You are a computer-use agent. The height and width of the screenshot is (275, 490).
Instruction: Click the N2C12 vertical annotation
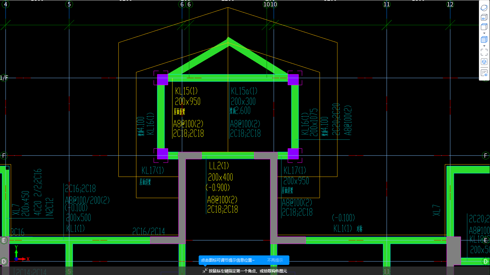click(50, 207)
